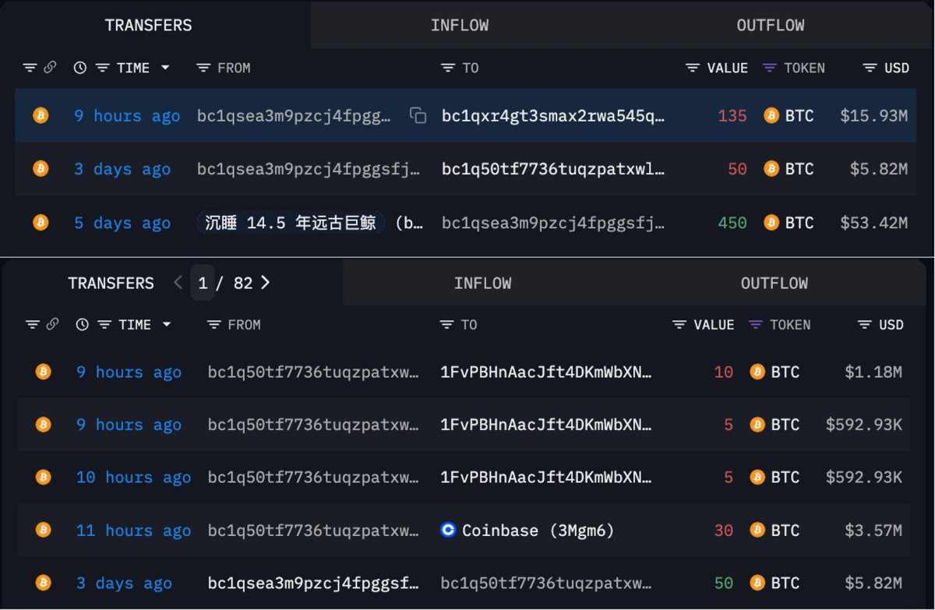Open the link icon in the bottom table header
The height and width of the screenshot is (610, 935).
pos(52,324)
